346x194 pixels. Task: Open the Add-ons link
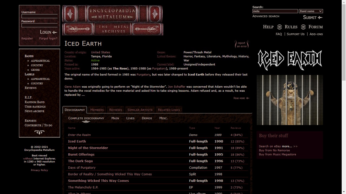click(316, 34)
